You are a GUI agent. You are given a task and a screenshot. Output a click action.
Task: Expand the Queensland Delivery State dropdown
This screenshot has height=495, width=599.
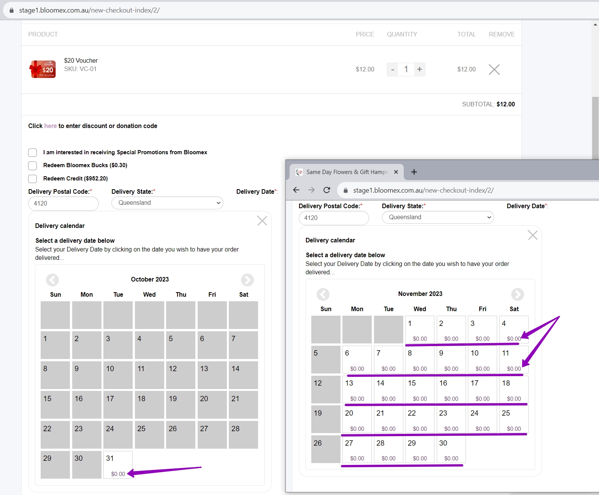click(167, 203)
